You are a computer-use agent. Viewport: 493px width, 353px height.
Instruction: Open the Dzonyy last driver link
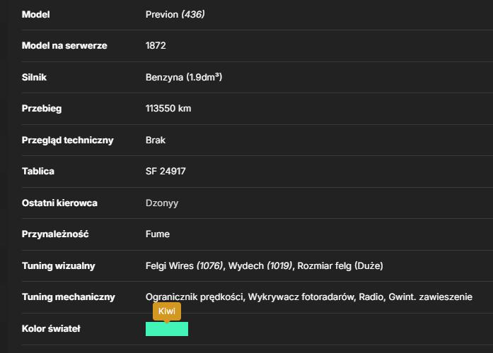[162, 203]
